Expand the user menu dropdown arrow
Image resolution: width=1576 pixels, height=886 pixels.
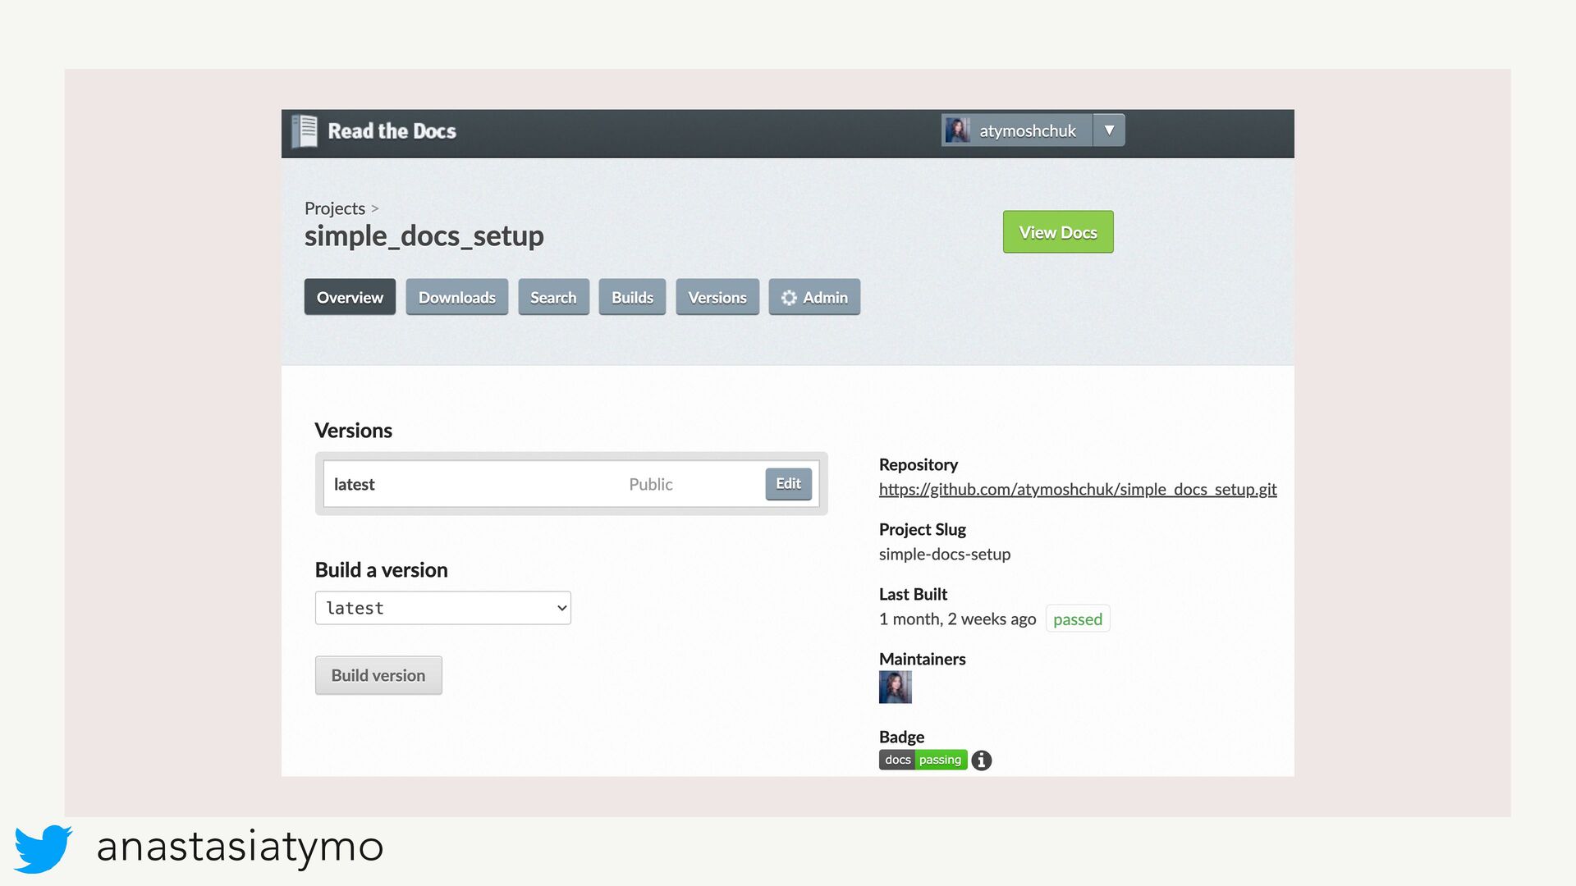(1109, 130)
